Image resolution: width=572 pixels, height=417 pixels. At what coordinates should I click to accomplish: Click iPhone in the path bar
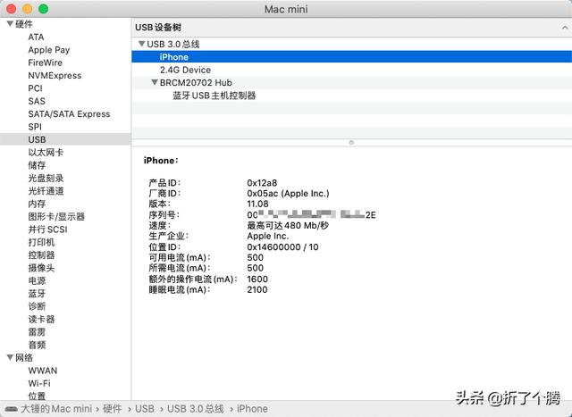(252, 409)
